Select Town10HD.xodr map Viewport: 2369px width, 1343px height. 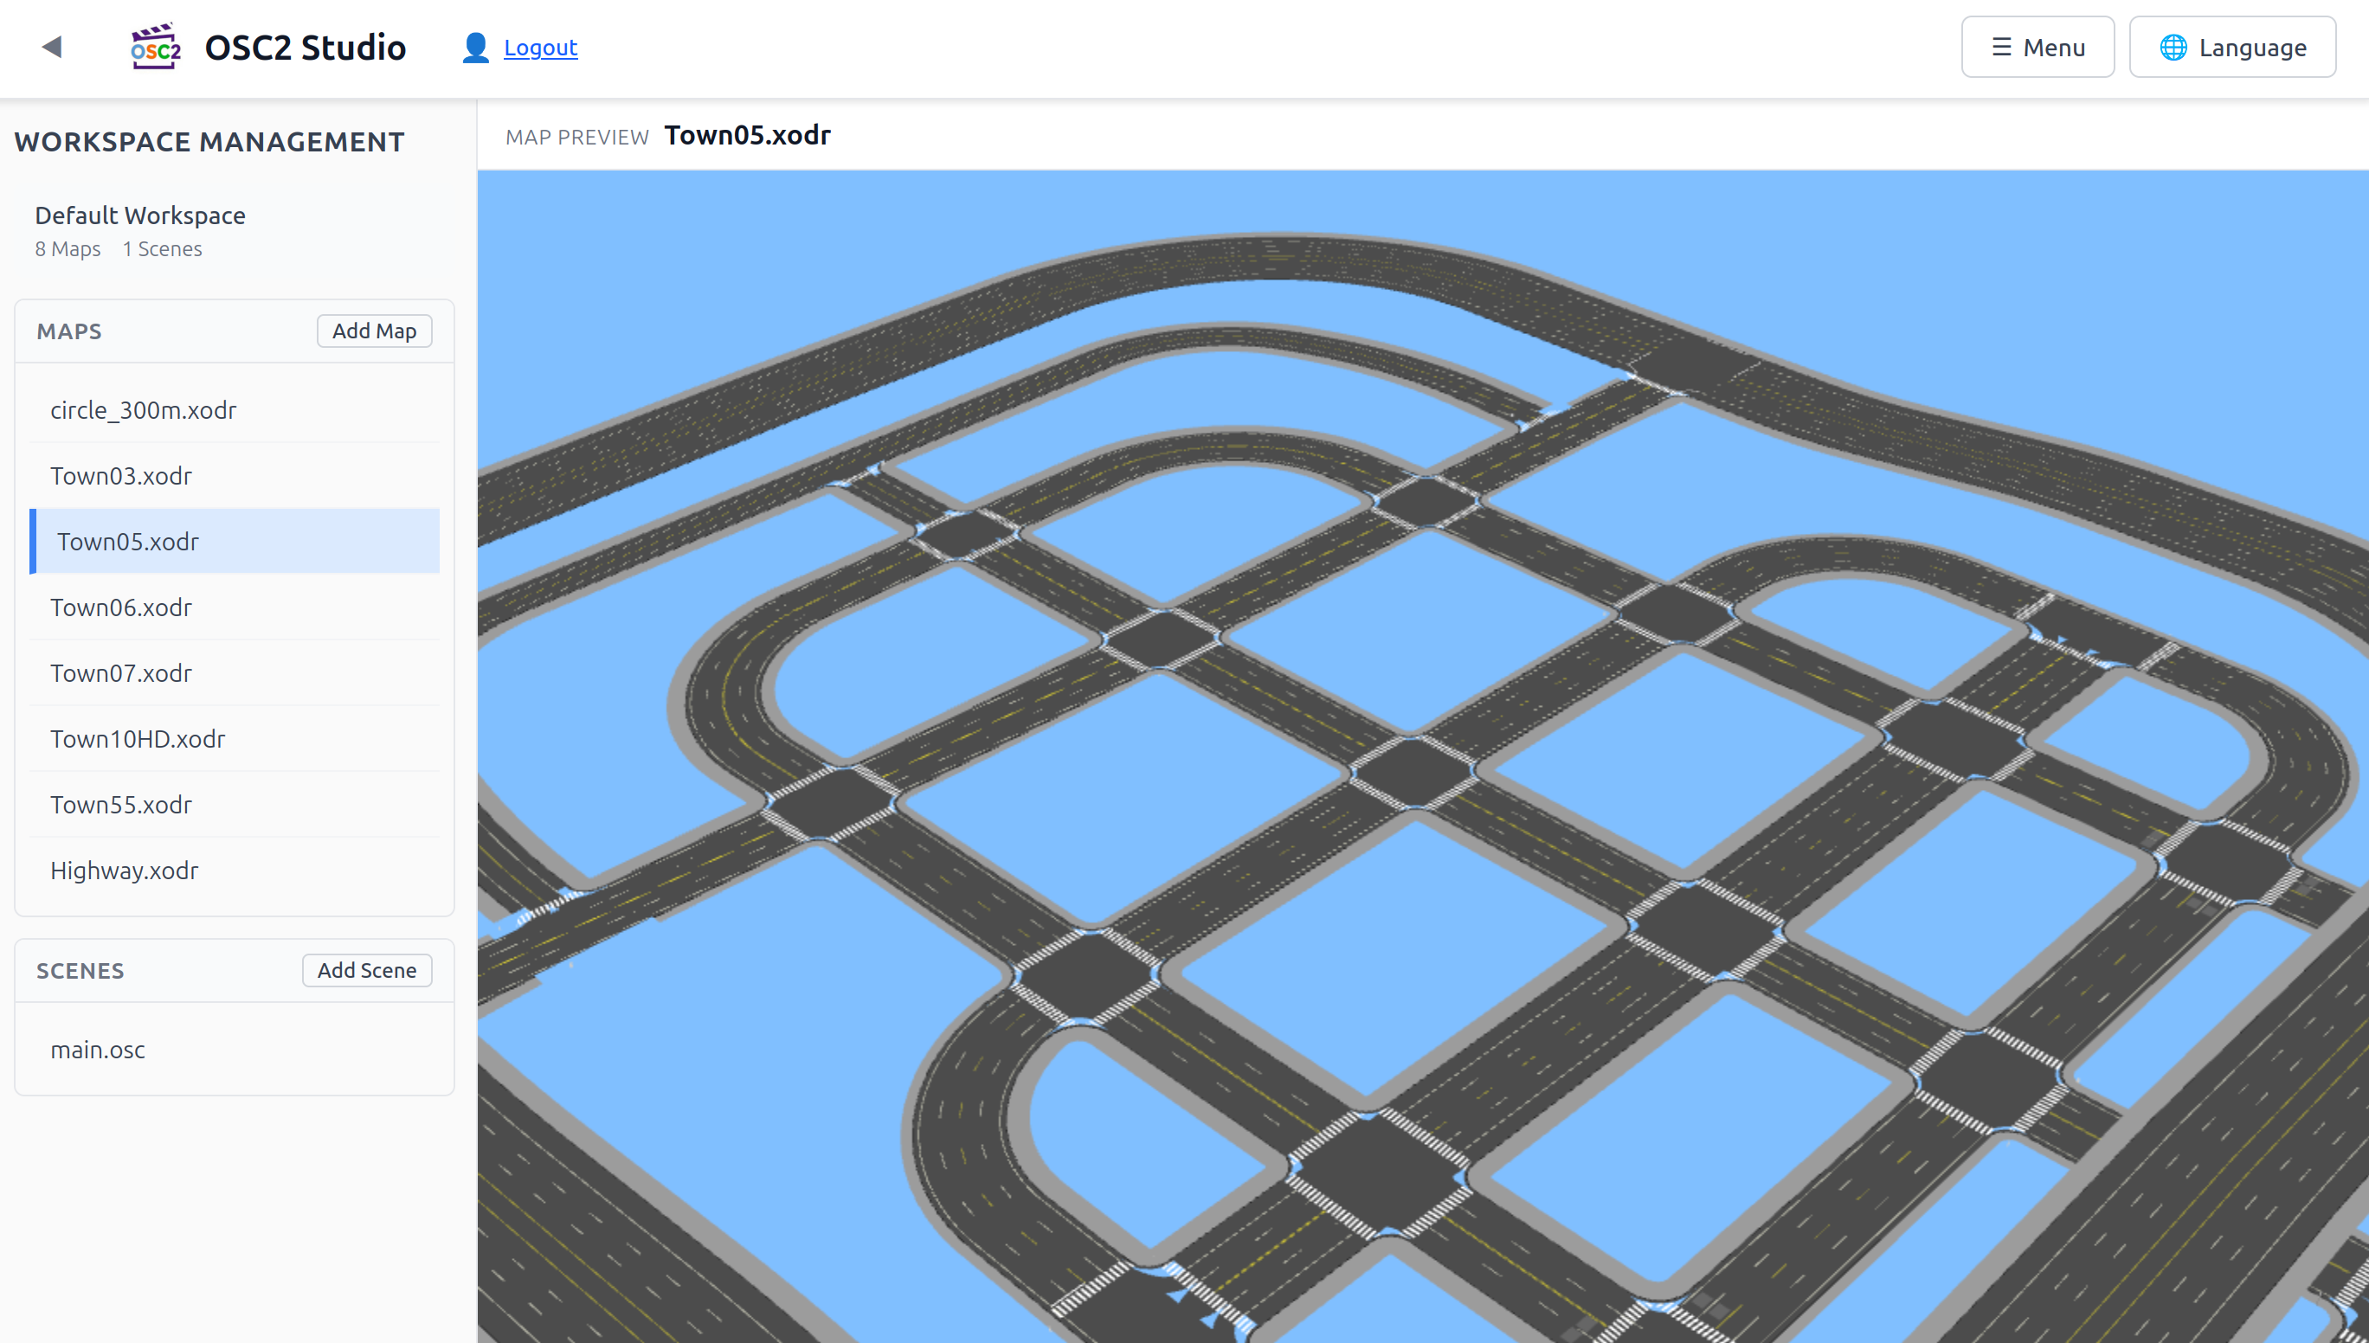pyautogui.click(x=235, y=739)
